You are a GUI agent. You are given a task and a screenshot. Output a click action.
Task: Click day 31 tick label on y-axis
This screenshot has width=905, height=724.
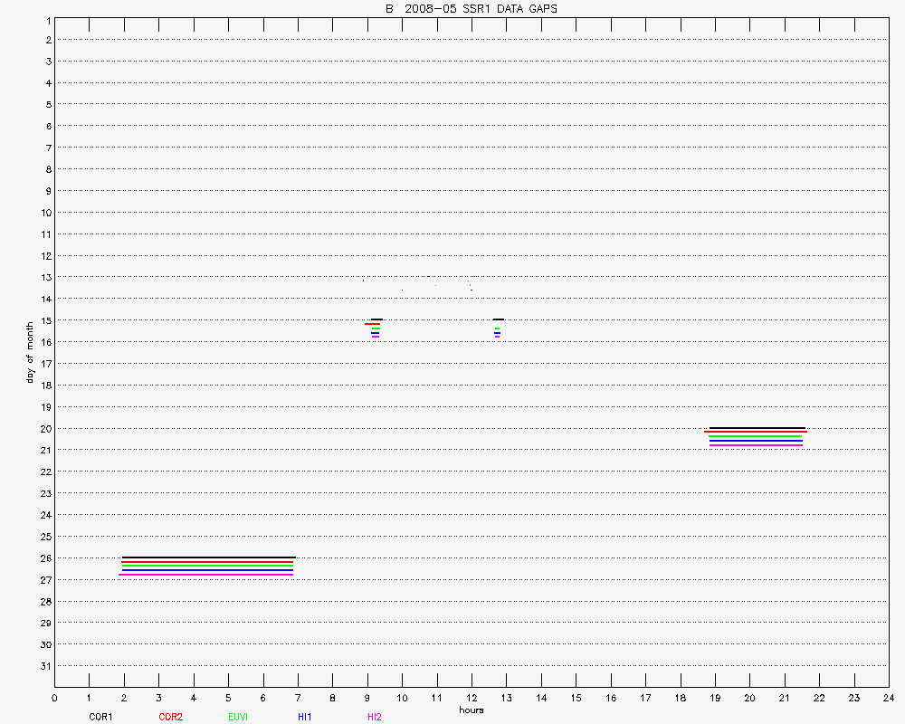[43, 666]
